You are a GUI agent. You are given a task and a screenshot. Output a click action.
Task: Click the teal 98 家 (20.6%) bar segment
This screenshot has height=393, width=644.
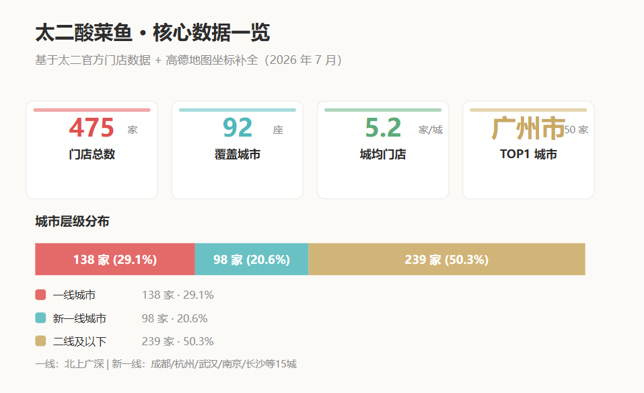(x=252, y=259)
